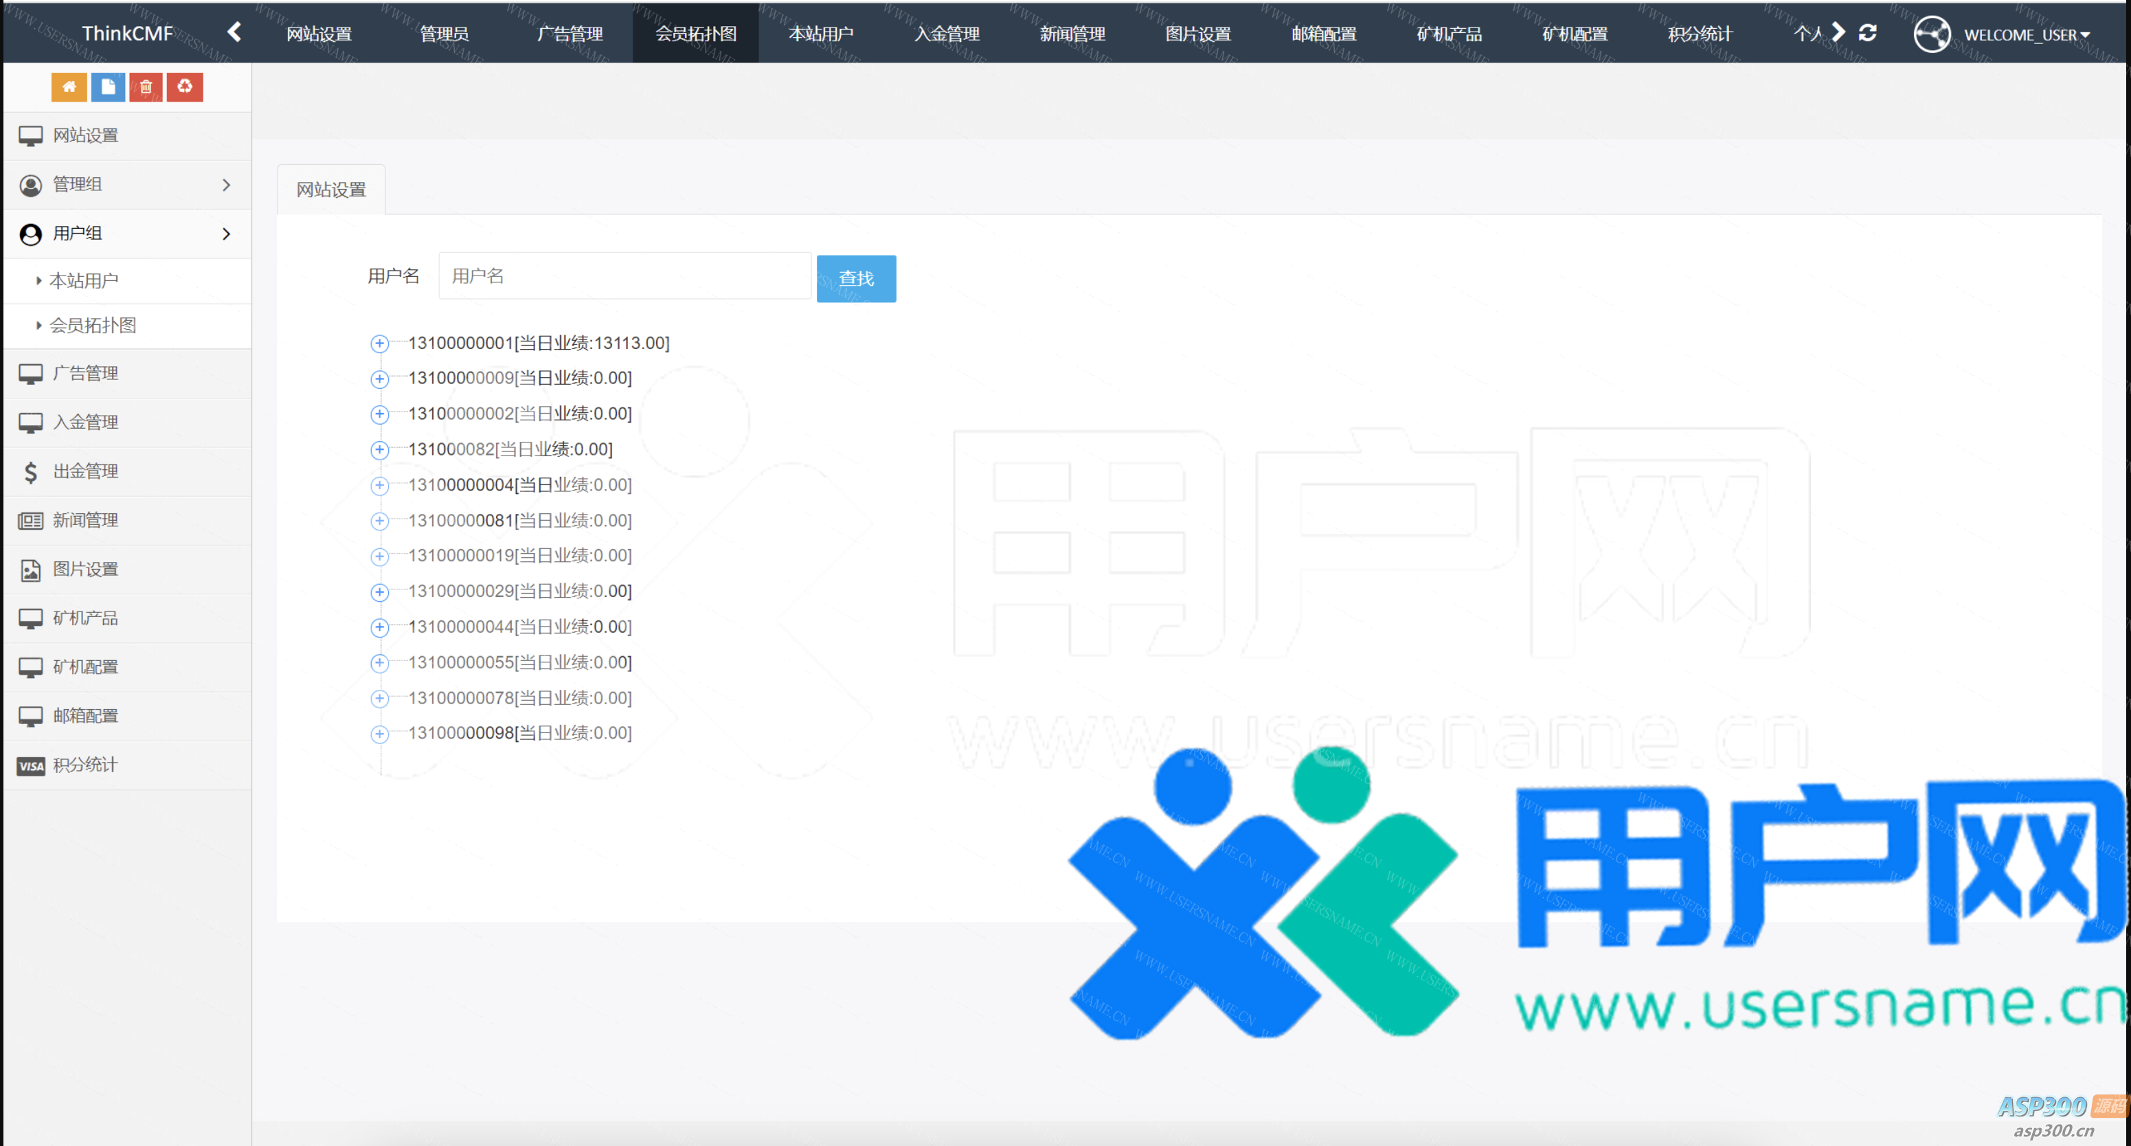Expand the 管理组 sidebar chevron
Screen dimensions: 2131x1146
(x=226, y=185)
